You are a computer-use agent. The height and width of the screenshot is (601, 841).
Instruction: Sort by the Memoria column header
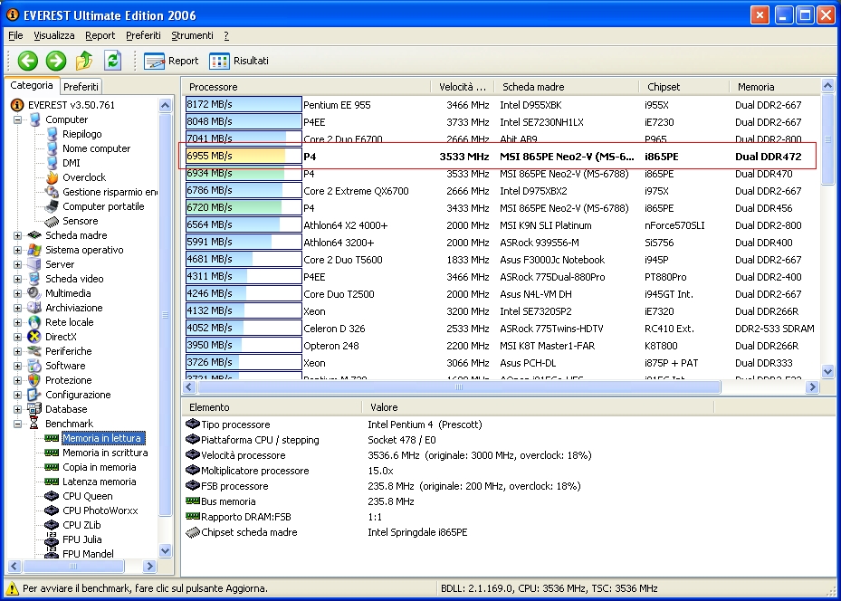(775, 87)
